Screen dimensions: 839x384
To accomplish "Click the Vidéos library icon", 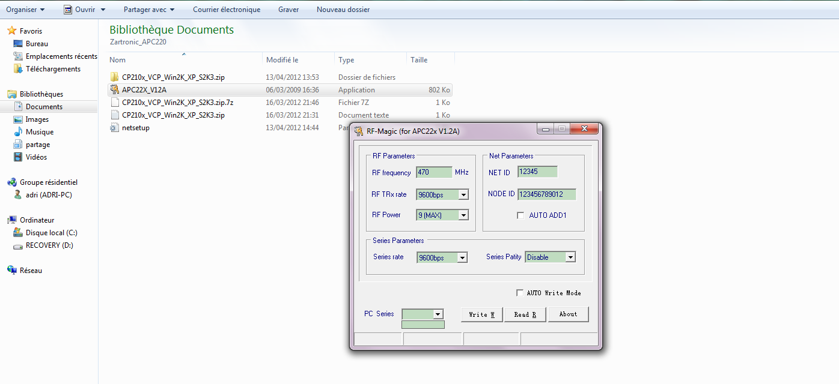I will pos(18,157).
